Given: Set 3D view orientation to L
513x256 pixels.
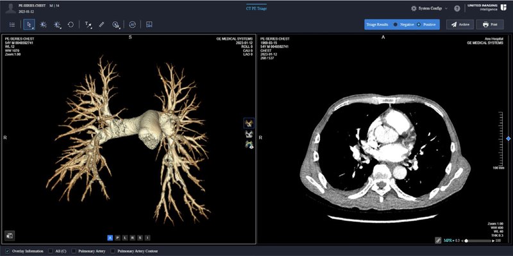Looking at the screenshot, I should 125,238.
